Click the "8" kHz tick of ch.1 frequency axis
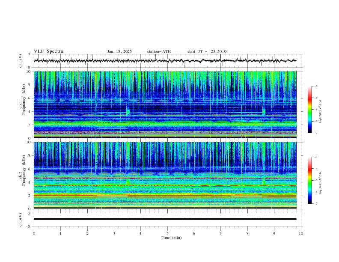 click(30, 85)
